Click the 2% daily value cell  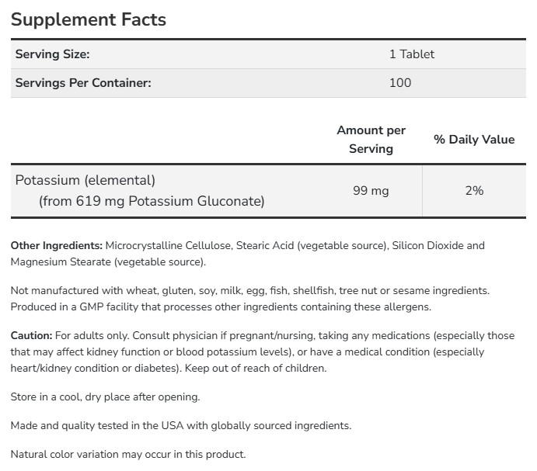(473, 190)
